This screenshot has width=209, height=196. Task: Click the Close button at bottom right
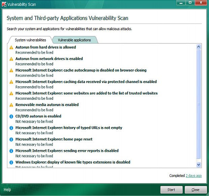click(x=195, y=190)
